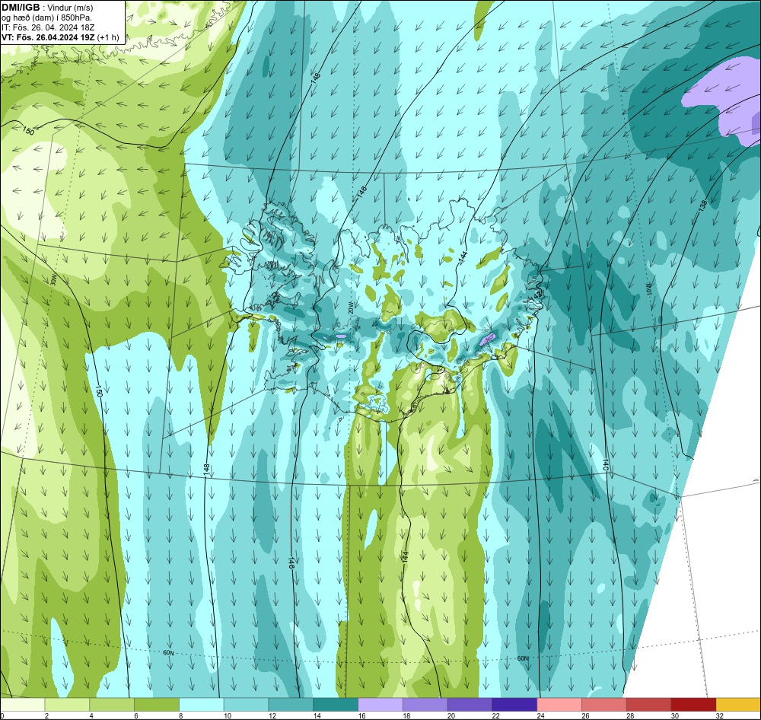Viewport: 761px width, 720px height.
Task: Pick the 4–6 m/s green legend swatch
Action: (x=112, y=705)
